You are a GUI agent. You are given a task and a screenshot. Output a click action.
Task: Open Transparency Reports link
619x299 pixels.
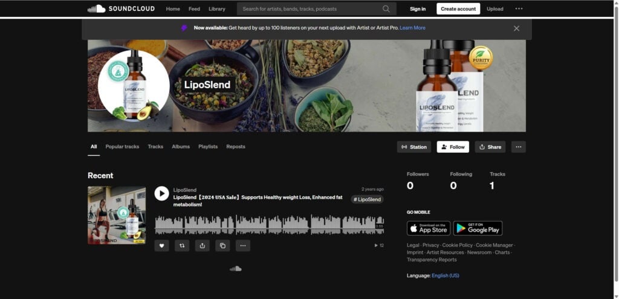click(x=432, y=260)
